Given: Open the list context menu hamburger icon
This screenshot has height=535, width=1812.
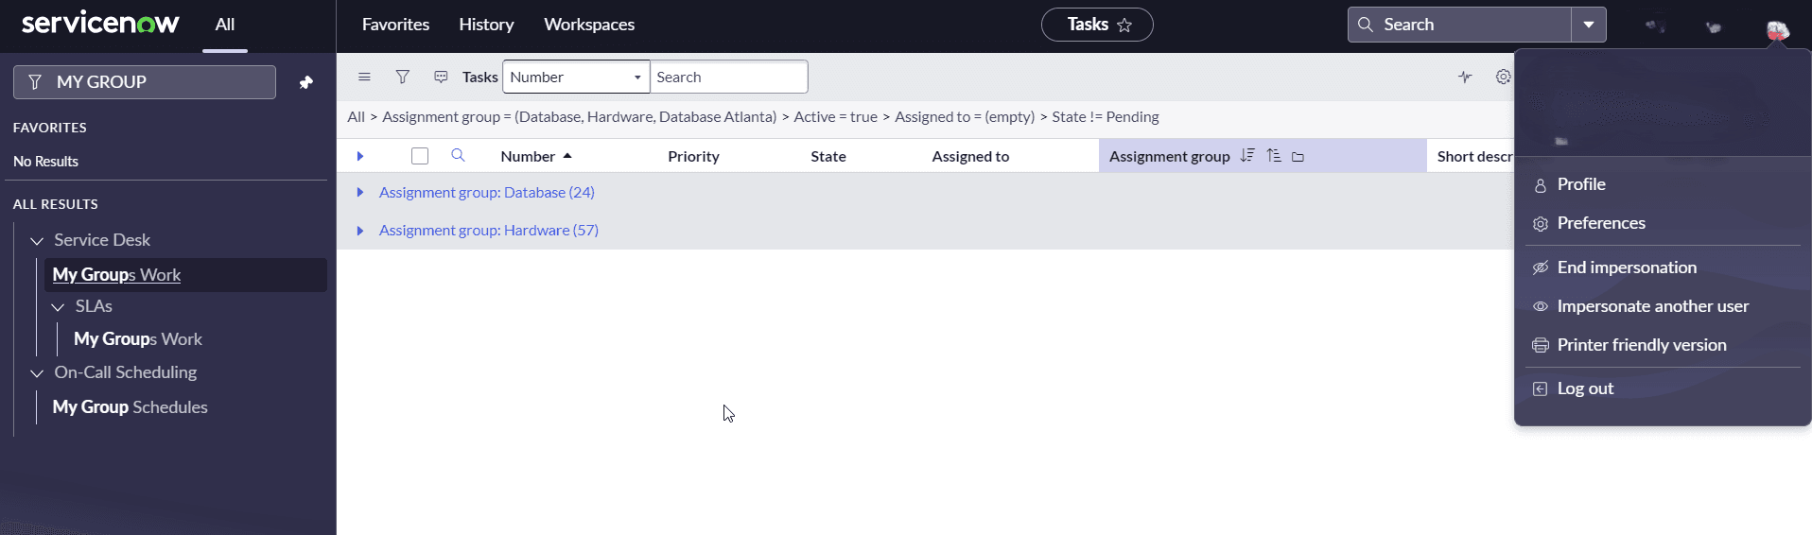Looking at the screenshot, I should click(x=364, y=78).
